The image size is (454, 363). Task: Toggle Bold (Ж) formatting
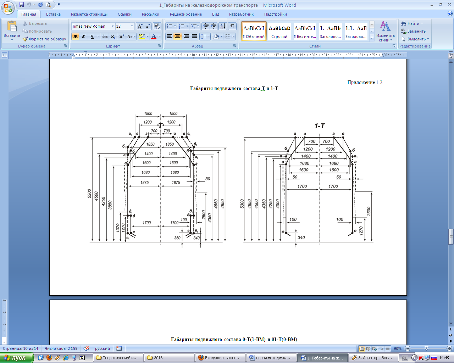click(75, 37)
